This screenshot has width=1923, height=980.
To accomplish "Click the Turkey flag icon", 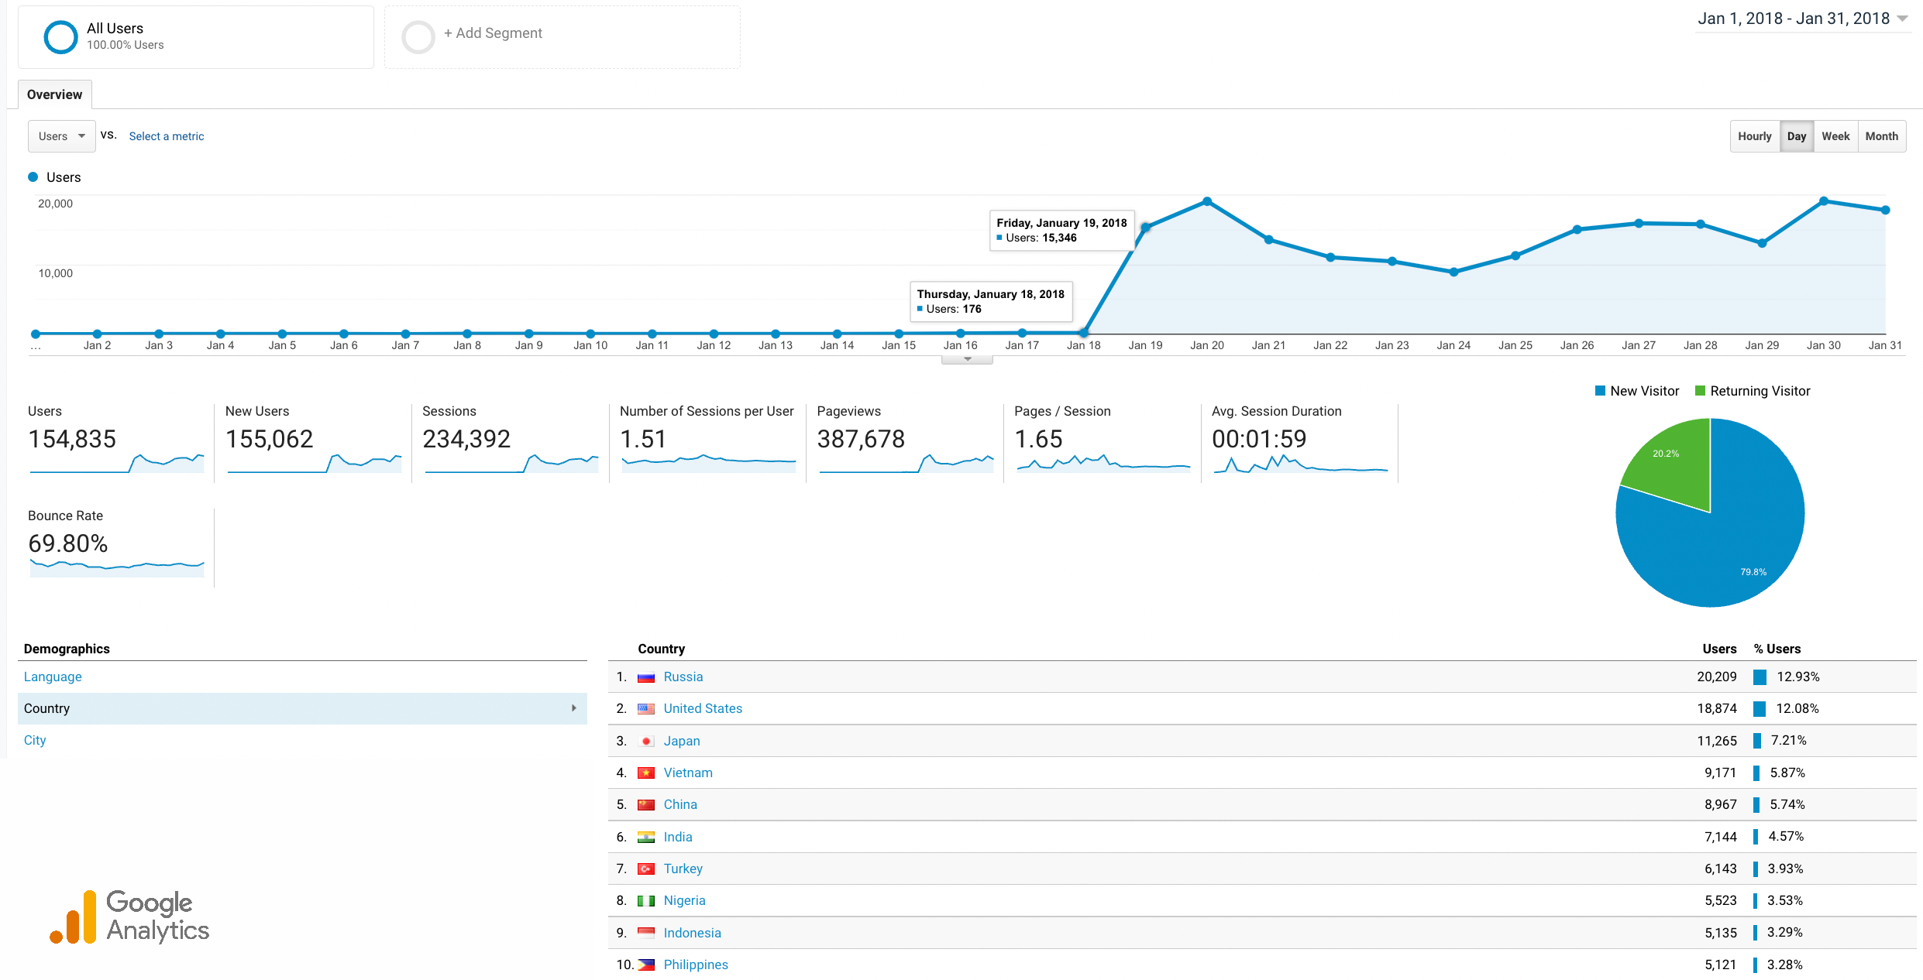I will [646, 869].
